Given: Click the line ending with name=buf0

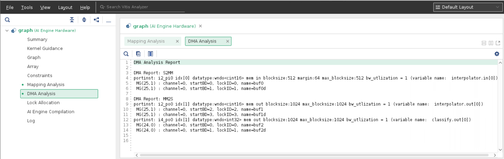Looking at the screenshot, I should [x=200, y=83].
